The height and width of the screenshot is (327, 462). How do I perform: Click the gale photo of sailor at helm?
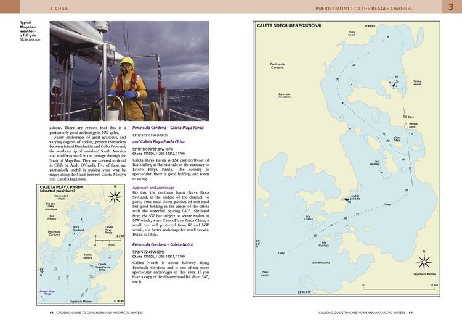point(129,71)
